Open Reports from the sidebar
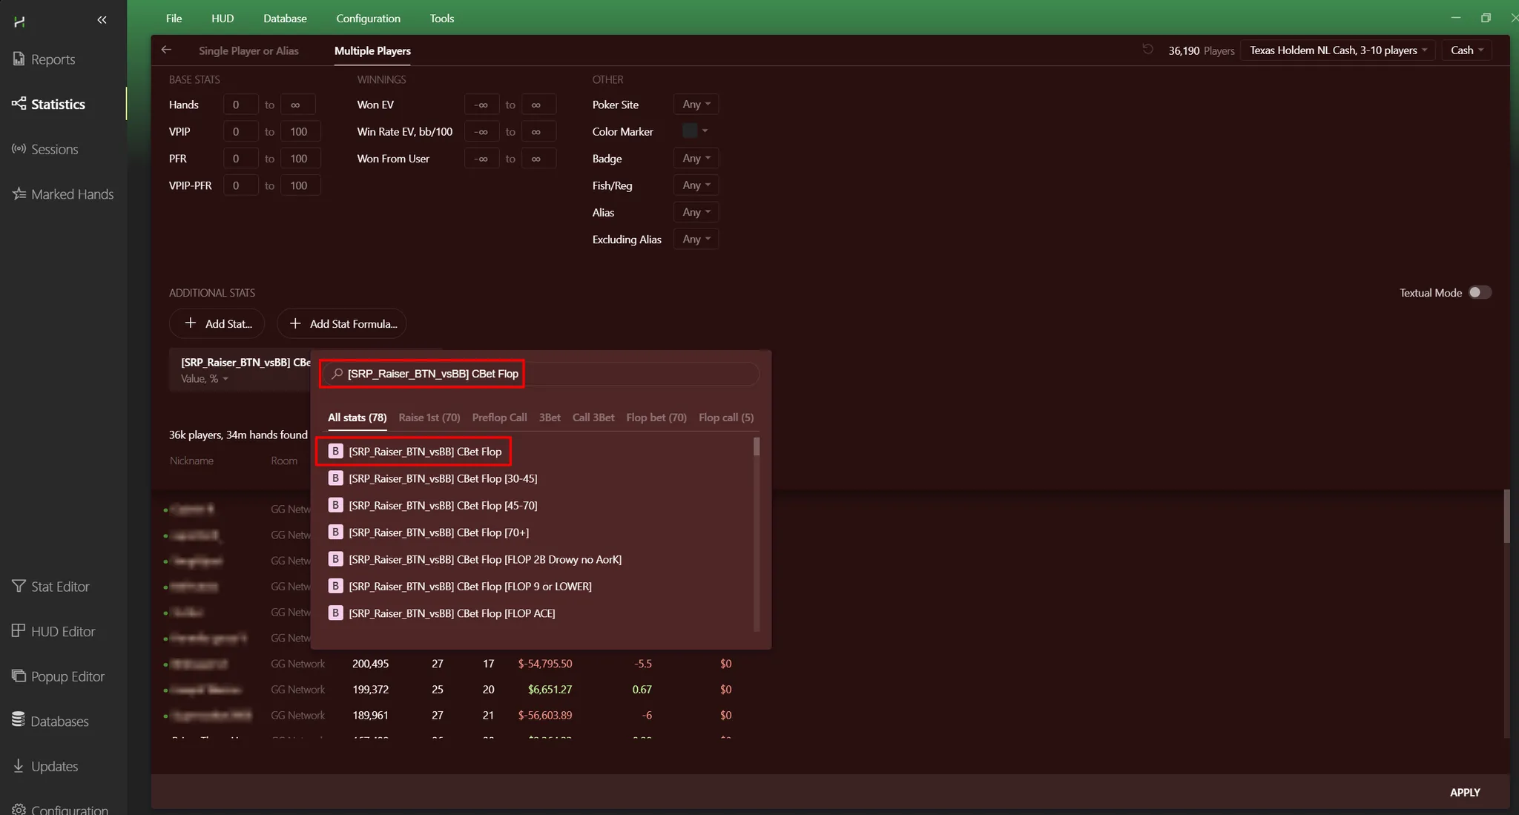The width and height of the screenshot is (1519, 815). click(52, 59)
